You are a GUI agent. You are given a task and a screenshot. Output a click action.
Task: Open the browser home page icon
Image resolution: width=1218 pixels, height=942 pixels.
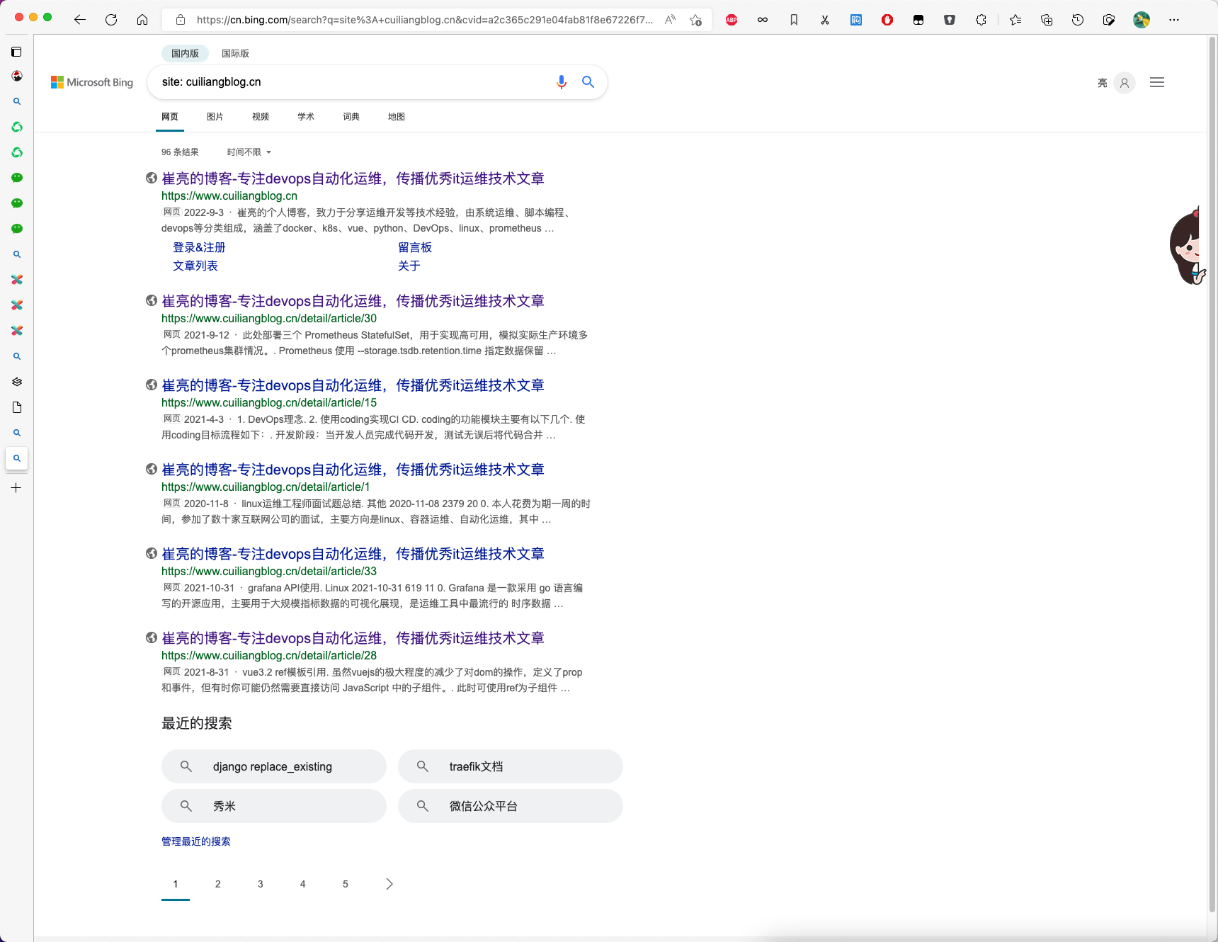pyautogui.click(x=142, y=20)
